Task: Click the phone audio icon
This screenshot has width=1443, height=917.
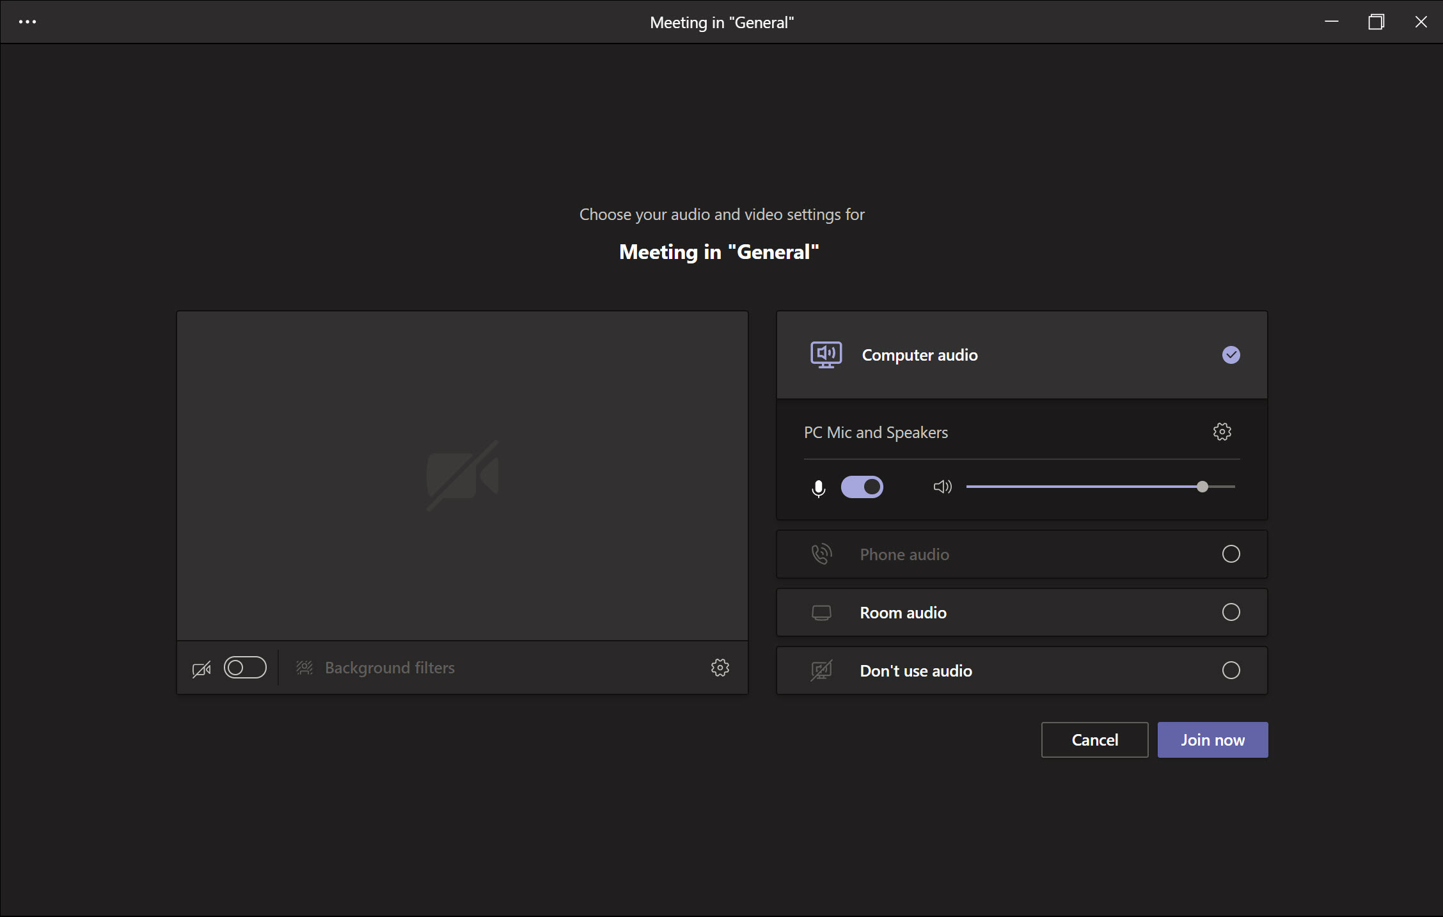Action: coord(821,554)
